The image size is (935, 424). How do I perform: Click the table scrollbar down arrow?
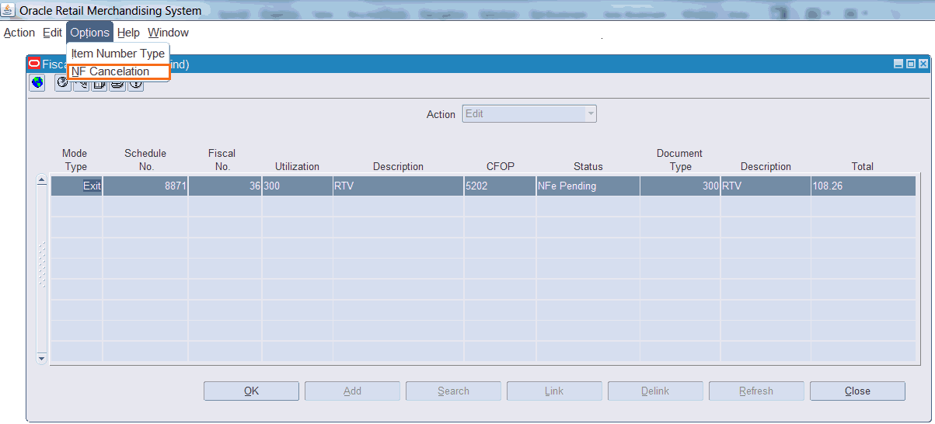click(42, 358)
